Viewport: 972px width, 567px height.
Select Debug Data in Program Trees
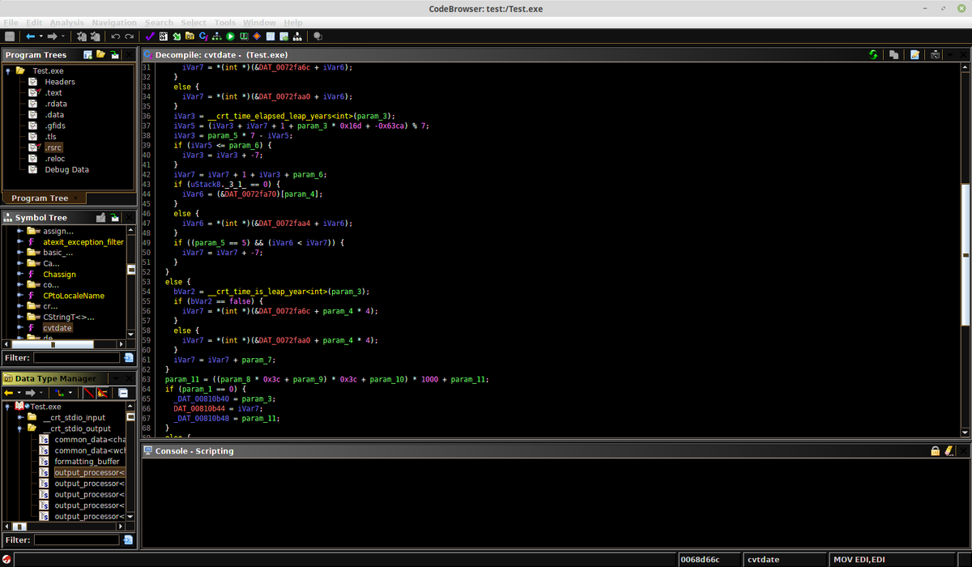[x=66, y=169]
